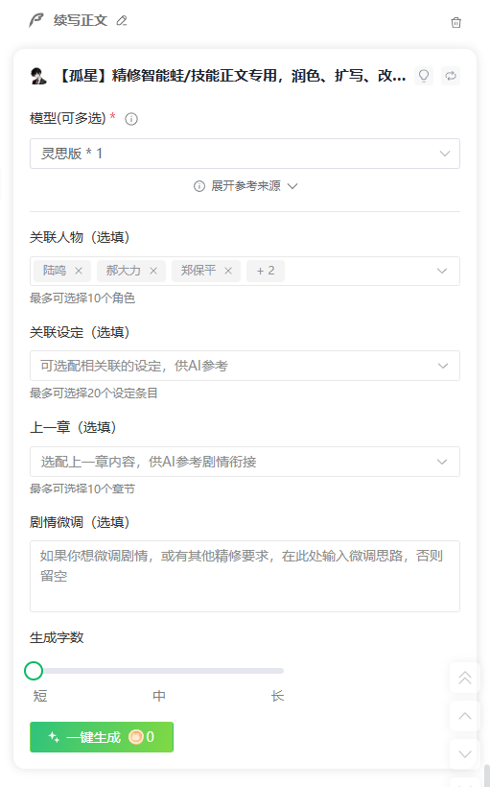This screenshot has width=490, height=787.
Task: Click the double-chevron jump-to-top button
Action: pyautogui.click(x=465, y=678)
